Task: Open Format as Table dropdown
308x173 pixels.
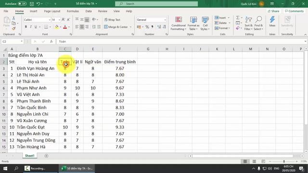Action: (193, 24)
